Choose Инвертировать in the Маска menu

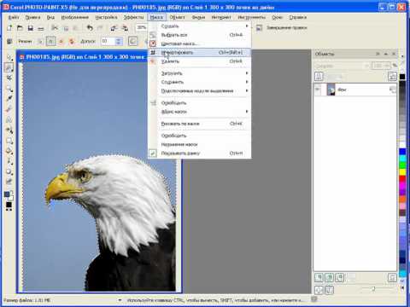point(199,52)
